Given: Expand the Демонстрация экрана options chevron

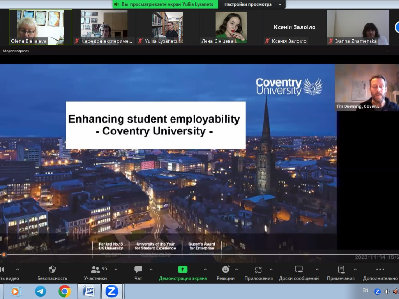Looking at the screenshot, I should [x=205, y=269].
